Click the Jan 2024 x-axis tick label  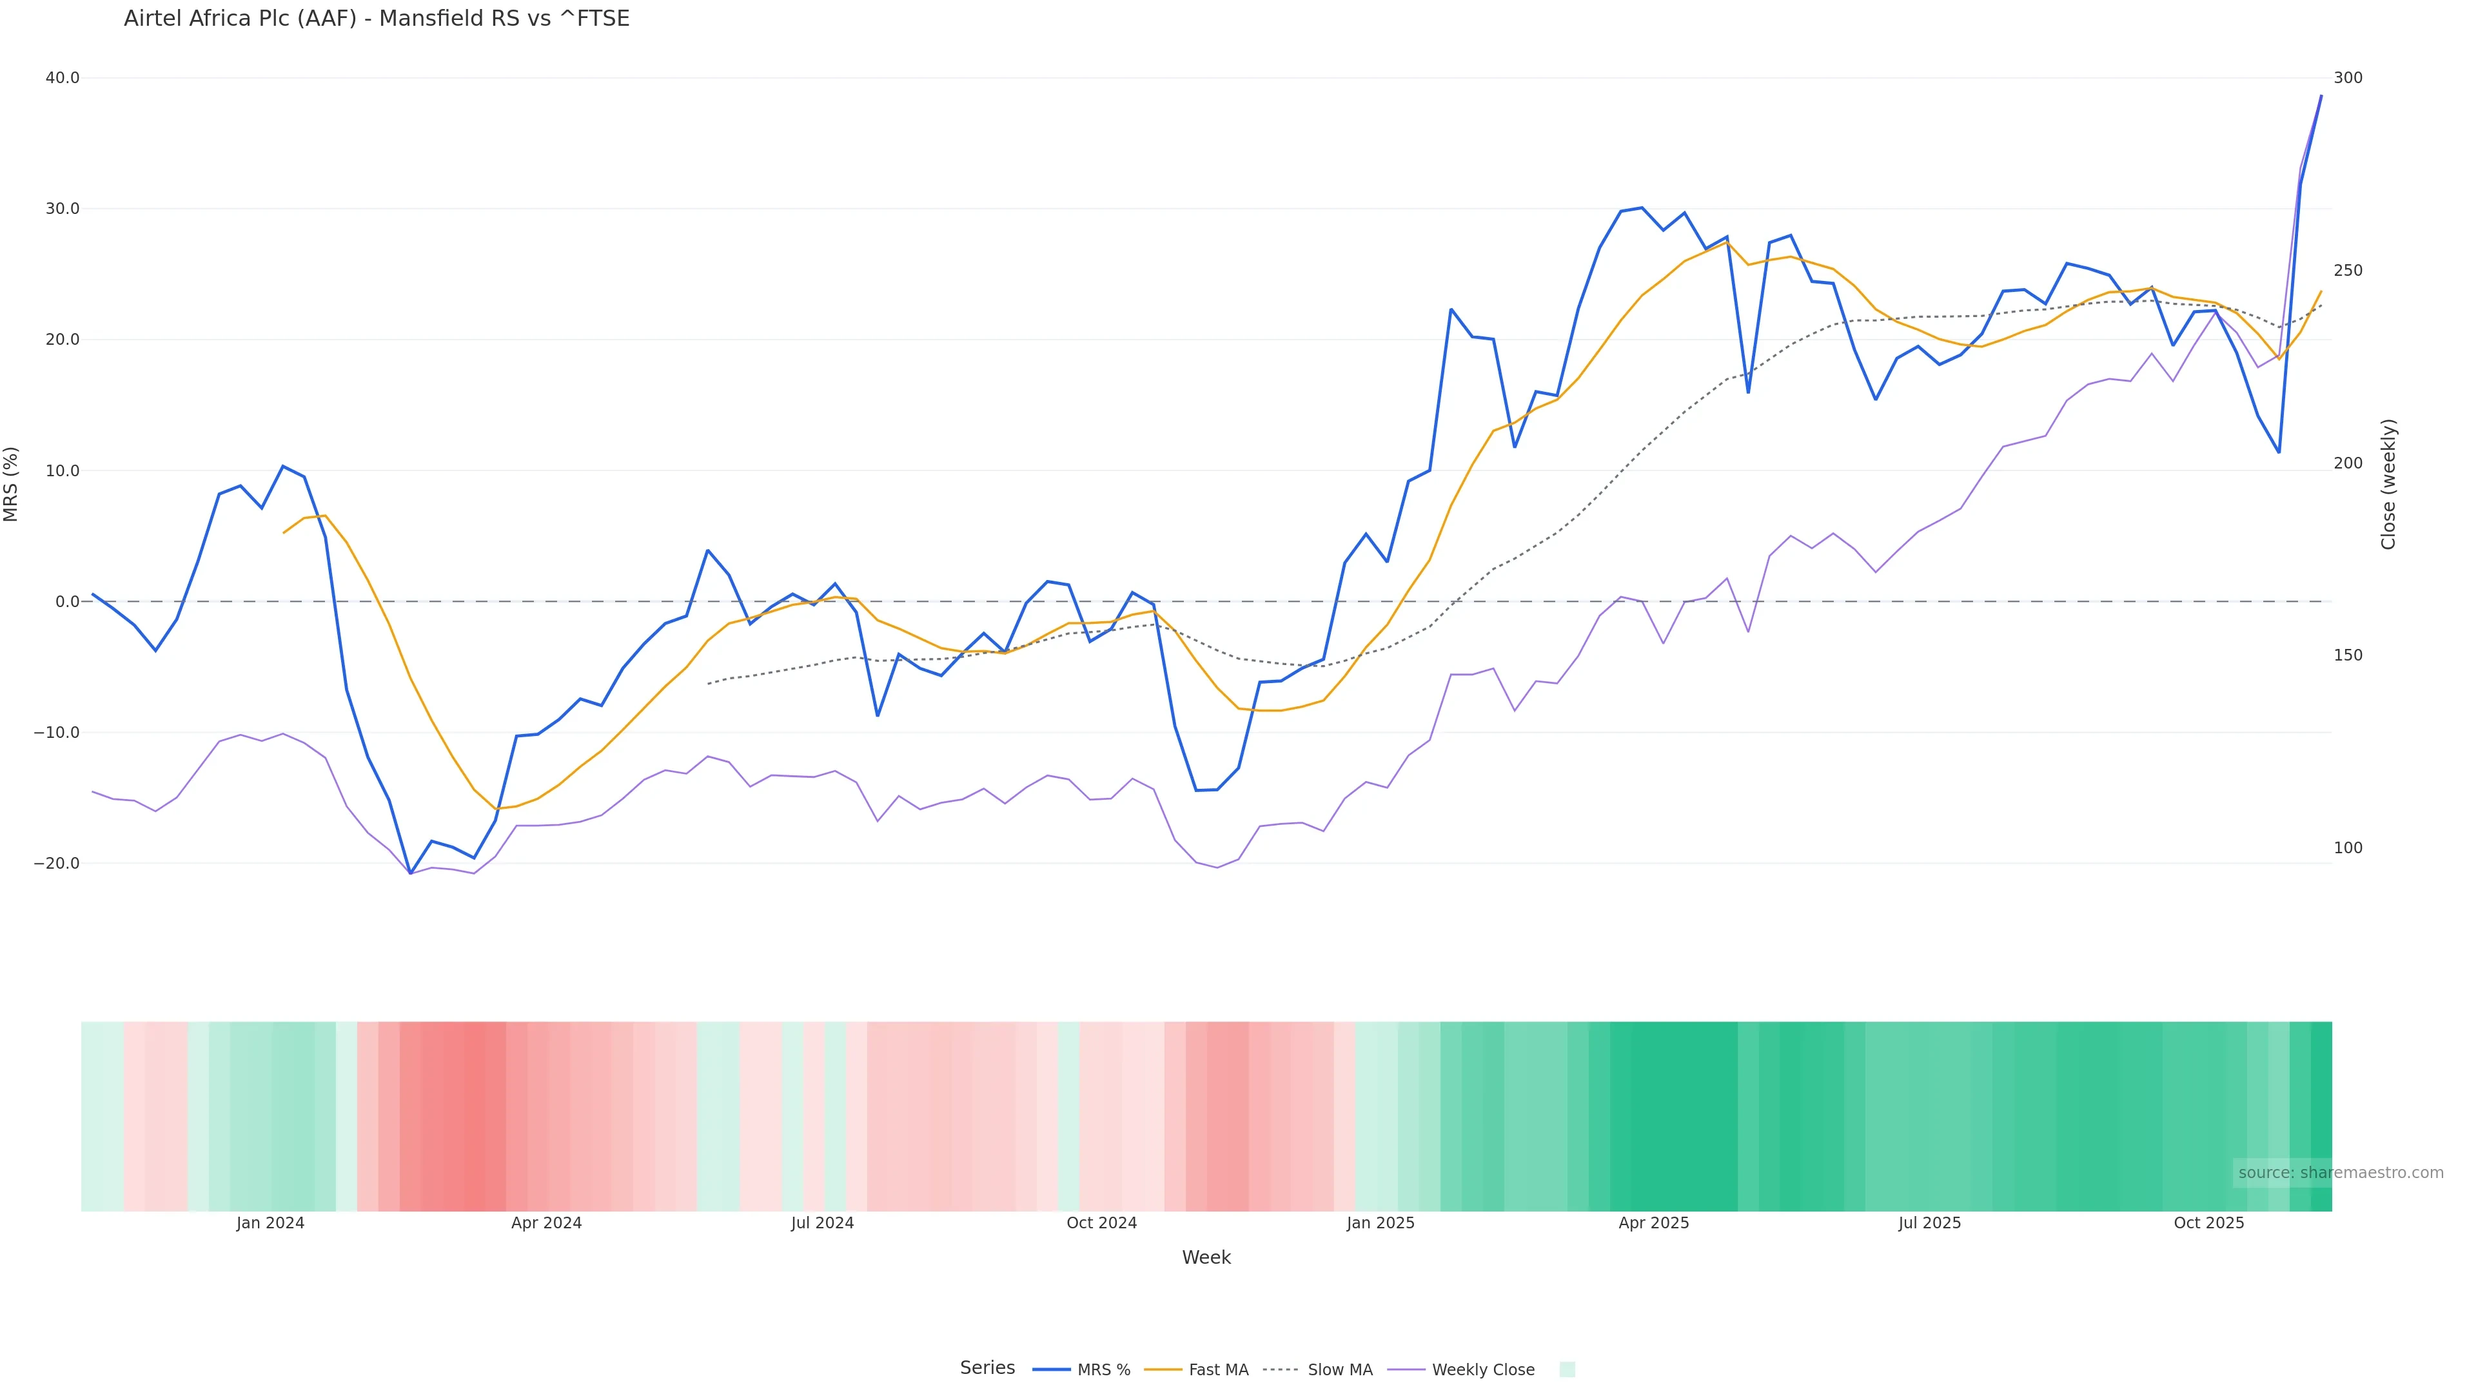click(270, 1223)
